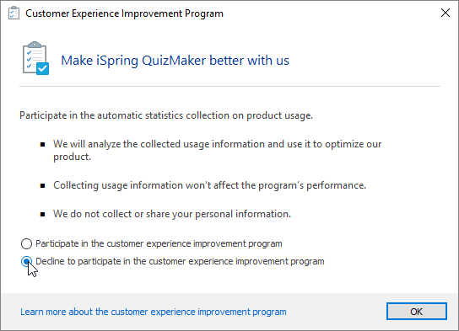Choose the 'Participate in the customer experience improvement program' label

159,243
